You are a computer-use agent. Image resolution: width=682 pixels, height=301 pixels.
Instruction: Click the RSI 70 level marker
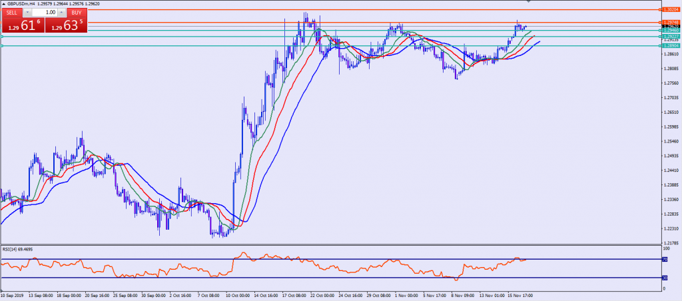tap(664, 259)
